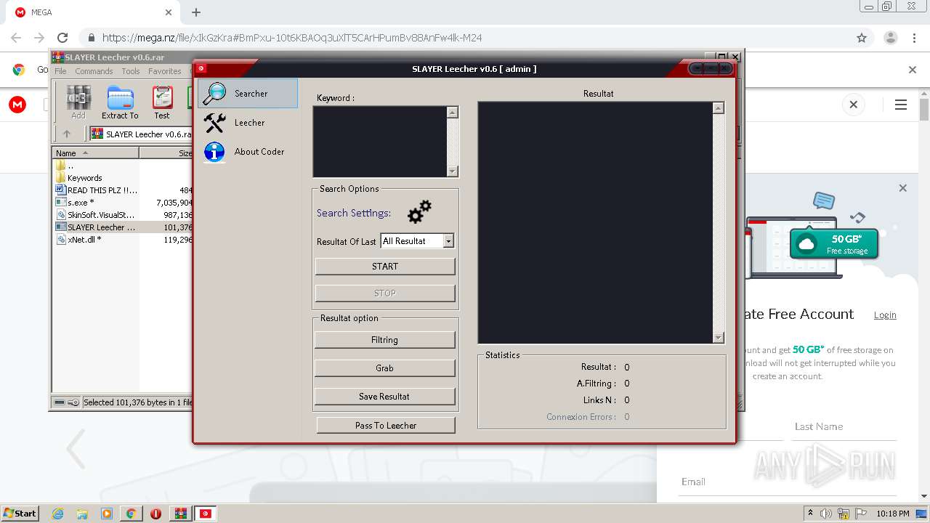
Task: Click the Grab button
Action: (x=384, y=368)
